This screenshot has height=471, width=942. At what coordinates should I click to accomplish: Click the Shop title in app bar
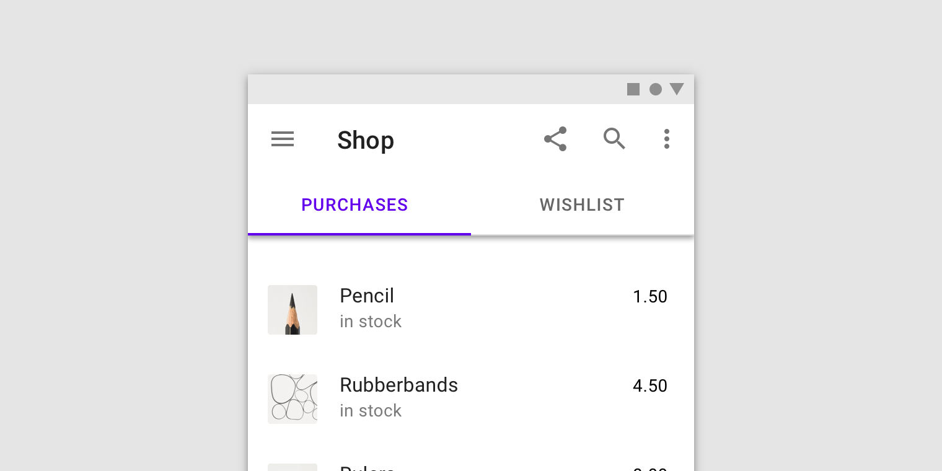(366, 141)
